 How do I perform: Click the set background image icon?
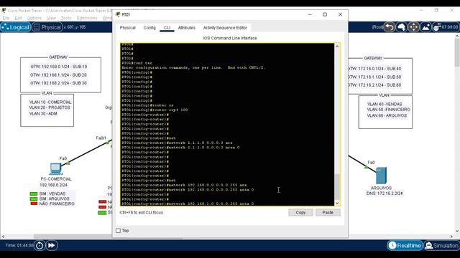click(x=425, y=27)
